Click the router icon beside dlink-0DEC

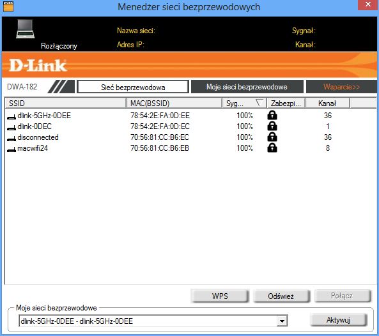[x=12, y=128]
